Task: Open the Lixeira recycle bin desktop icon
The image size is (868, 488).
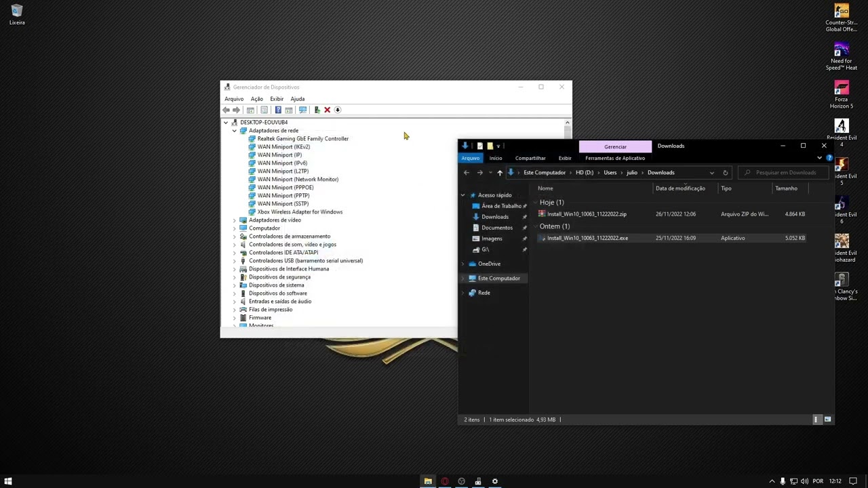Action: tap(17, 15)
